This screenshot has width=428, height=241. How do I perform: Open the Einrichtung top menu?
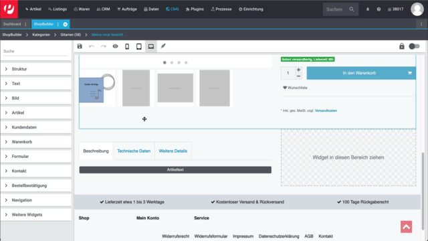tap(251, 9)
